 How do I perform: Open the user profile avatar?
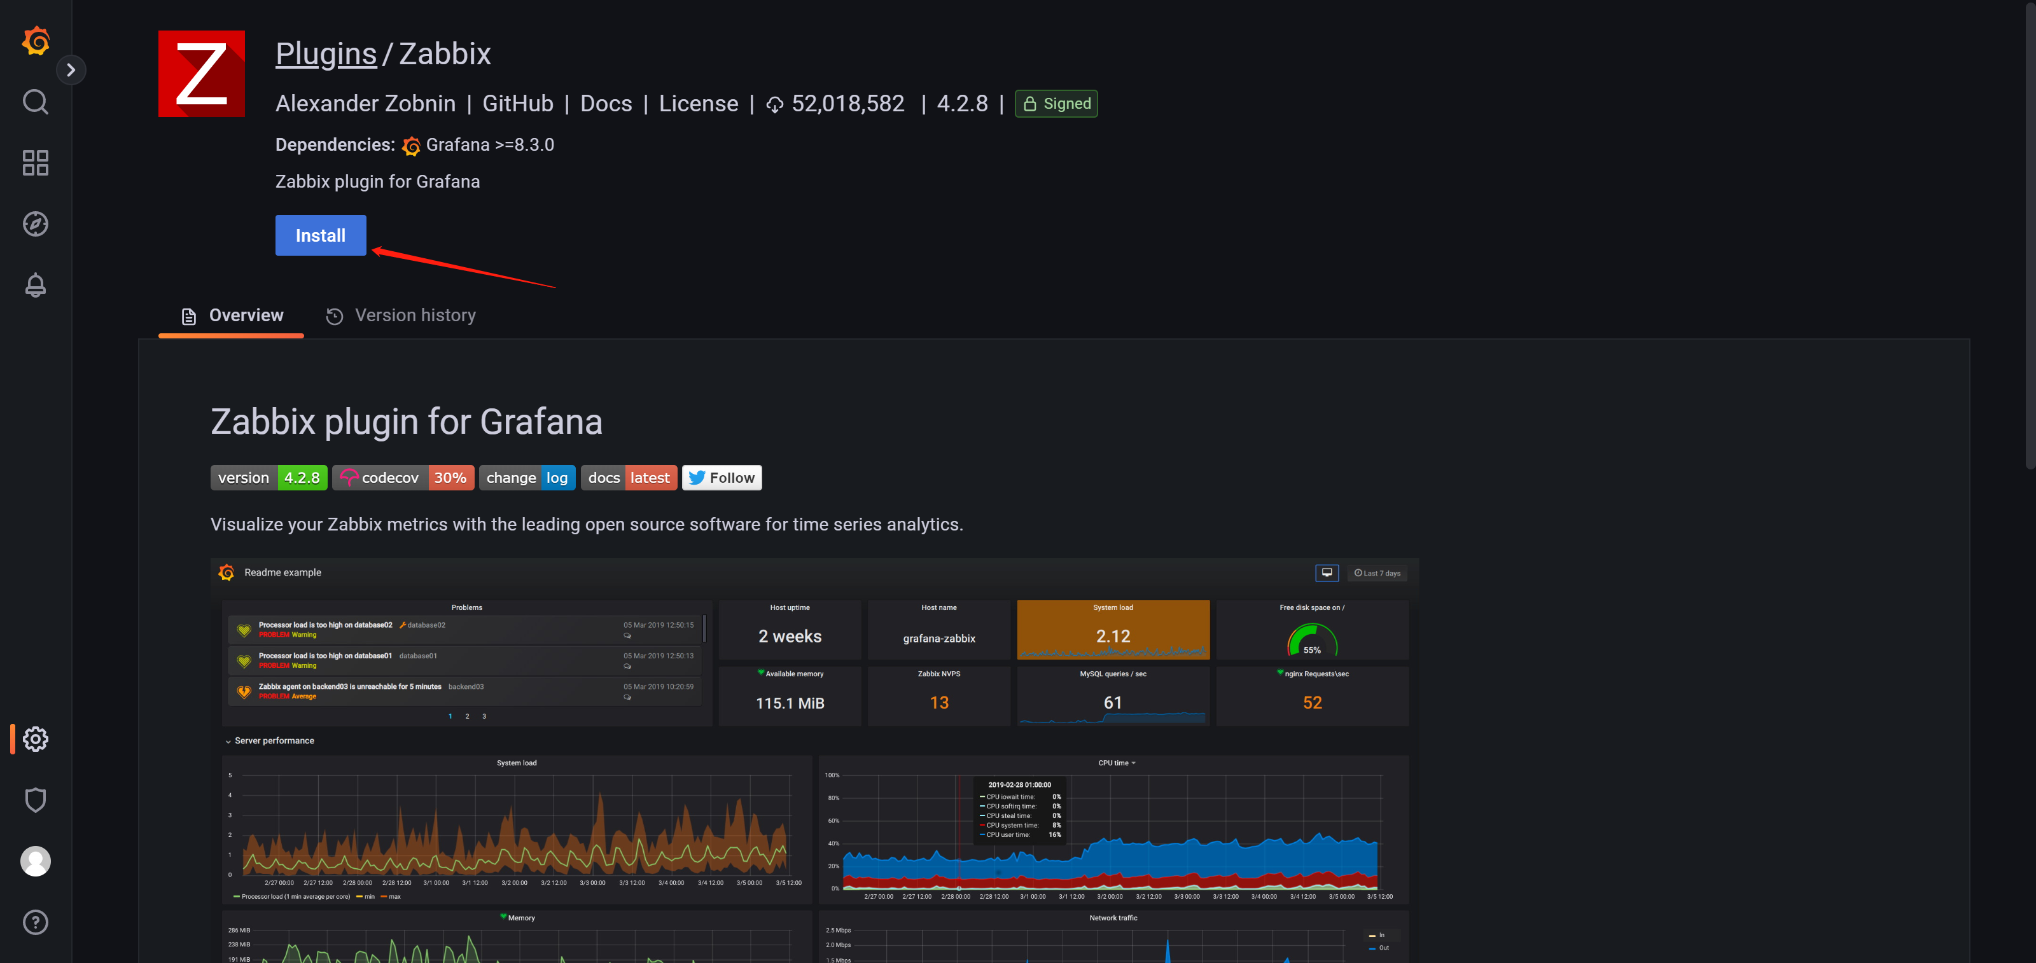[36, 861]
